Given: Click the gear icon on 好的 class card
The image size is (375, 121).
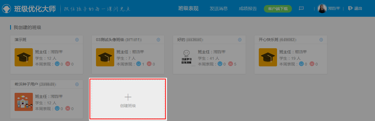Looking at the screenshot, I should [240, 40].
